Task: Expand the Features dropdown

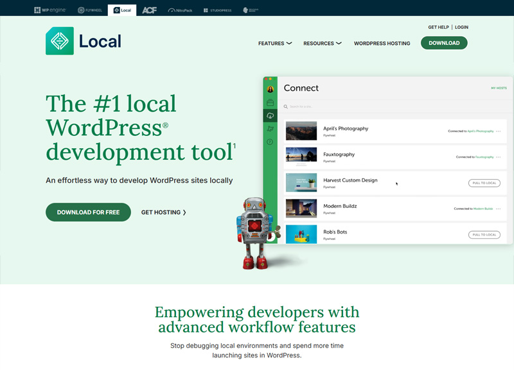Action: point(275,43)
